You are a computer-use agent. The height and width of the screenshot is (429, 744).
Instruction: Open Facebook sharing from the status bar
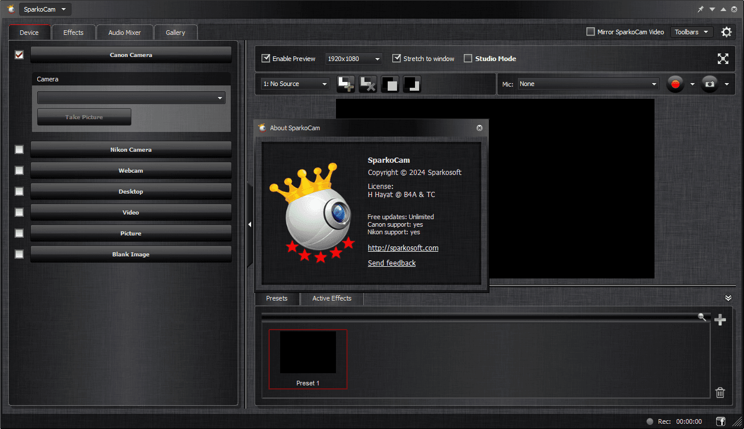tap(720, 421)
